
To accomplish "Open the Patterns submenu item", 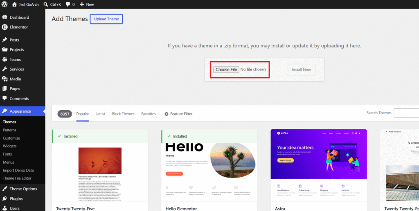I will 9,130.
